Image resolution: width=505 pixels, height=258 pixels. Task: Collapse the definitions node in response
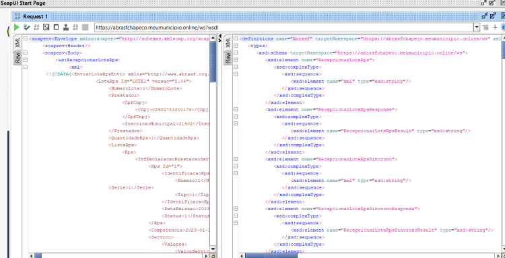click(236, 38)
